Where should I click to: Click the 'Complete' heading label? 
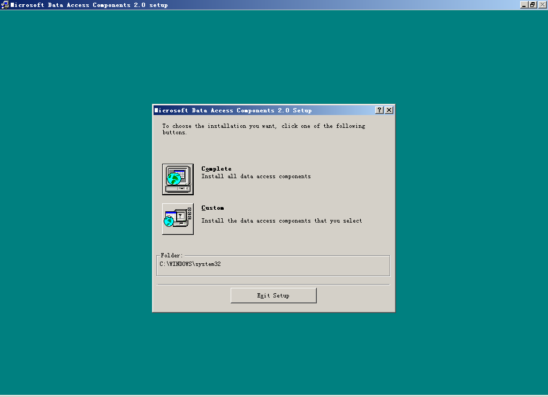(216, 169)
